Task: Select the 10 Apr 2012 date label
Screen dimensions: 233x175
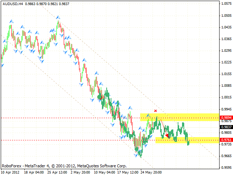Action: tap(12, 172)
